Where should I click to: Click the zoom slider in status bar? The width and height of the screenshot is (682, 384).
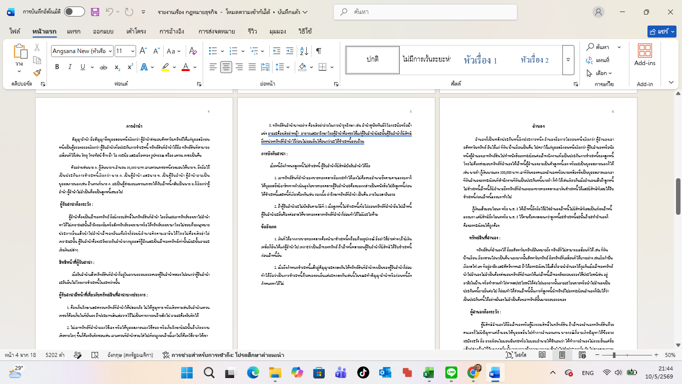pyautogui.click(x=626, y=355)
